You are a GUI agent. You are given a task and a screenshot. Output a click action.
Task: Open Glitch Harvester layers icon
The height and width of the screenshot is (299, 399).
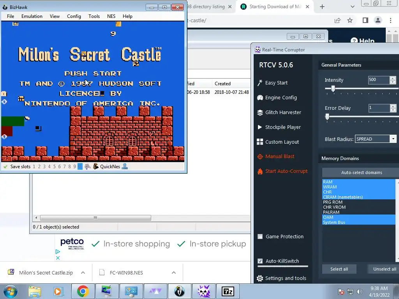tap(260, 113)
